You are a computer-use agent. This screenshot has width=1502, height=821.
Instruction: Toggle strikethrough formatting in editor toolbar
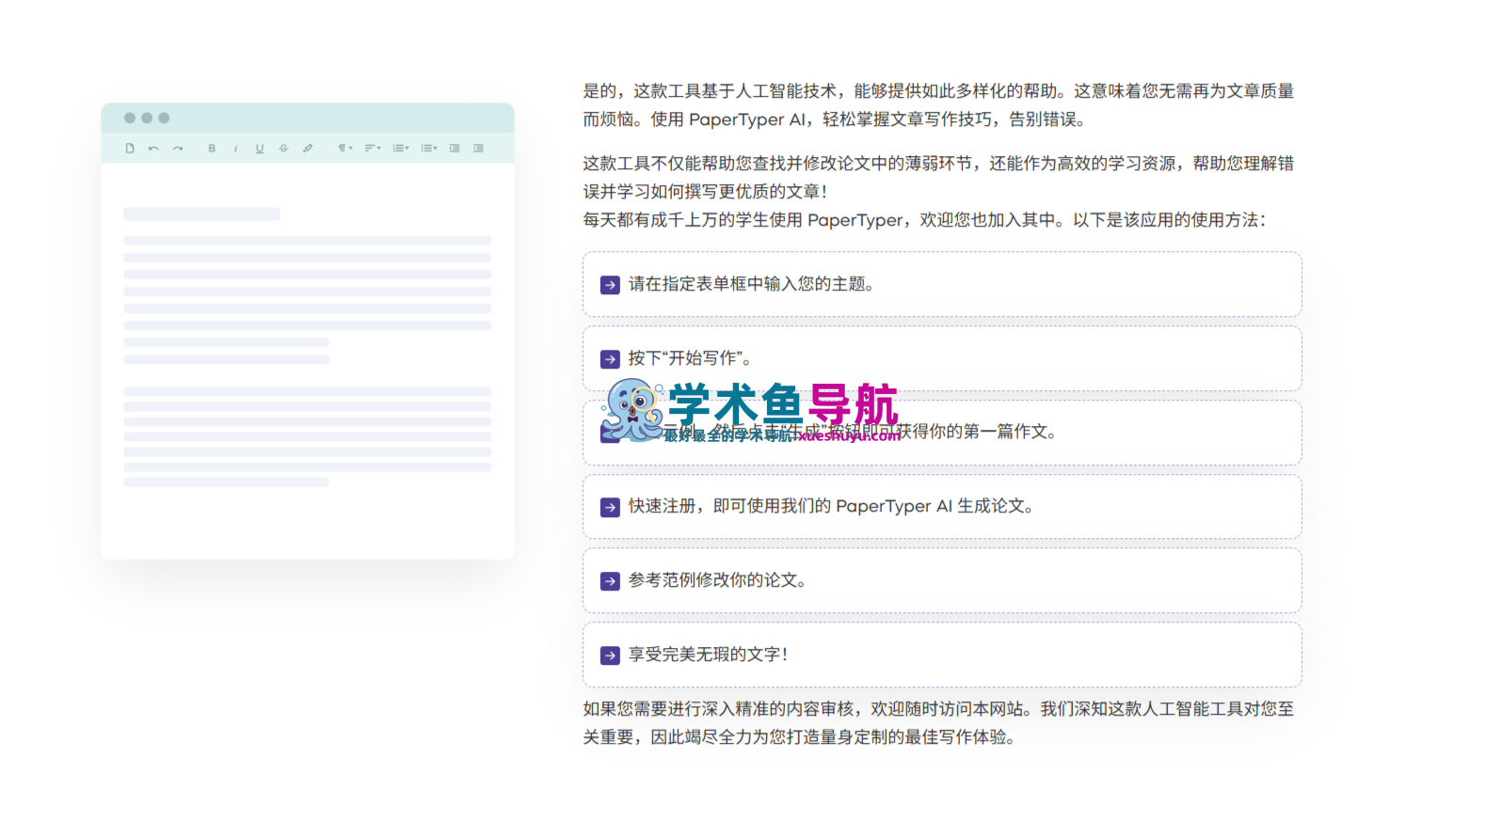[x=283, y=149]
